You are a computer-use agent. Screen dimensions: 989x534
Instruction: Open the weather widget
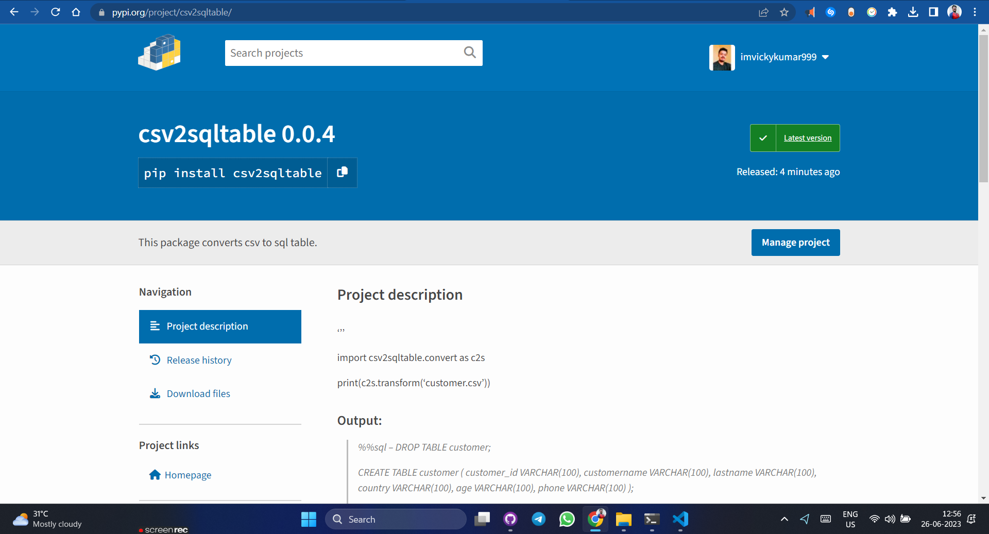(48, 519)
